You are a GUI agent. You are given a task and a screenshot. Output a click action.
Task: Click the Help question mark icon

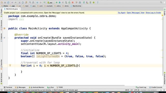click(x=98, y=2)
